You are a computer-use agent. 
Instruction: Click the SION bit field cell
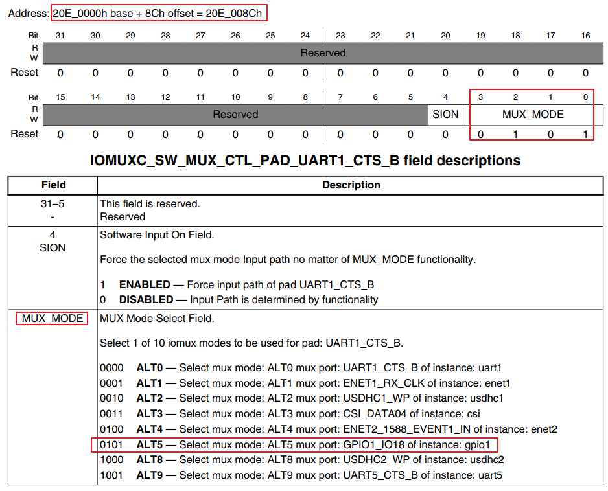[x=445, y=115]
